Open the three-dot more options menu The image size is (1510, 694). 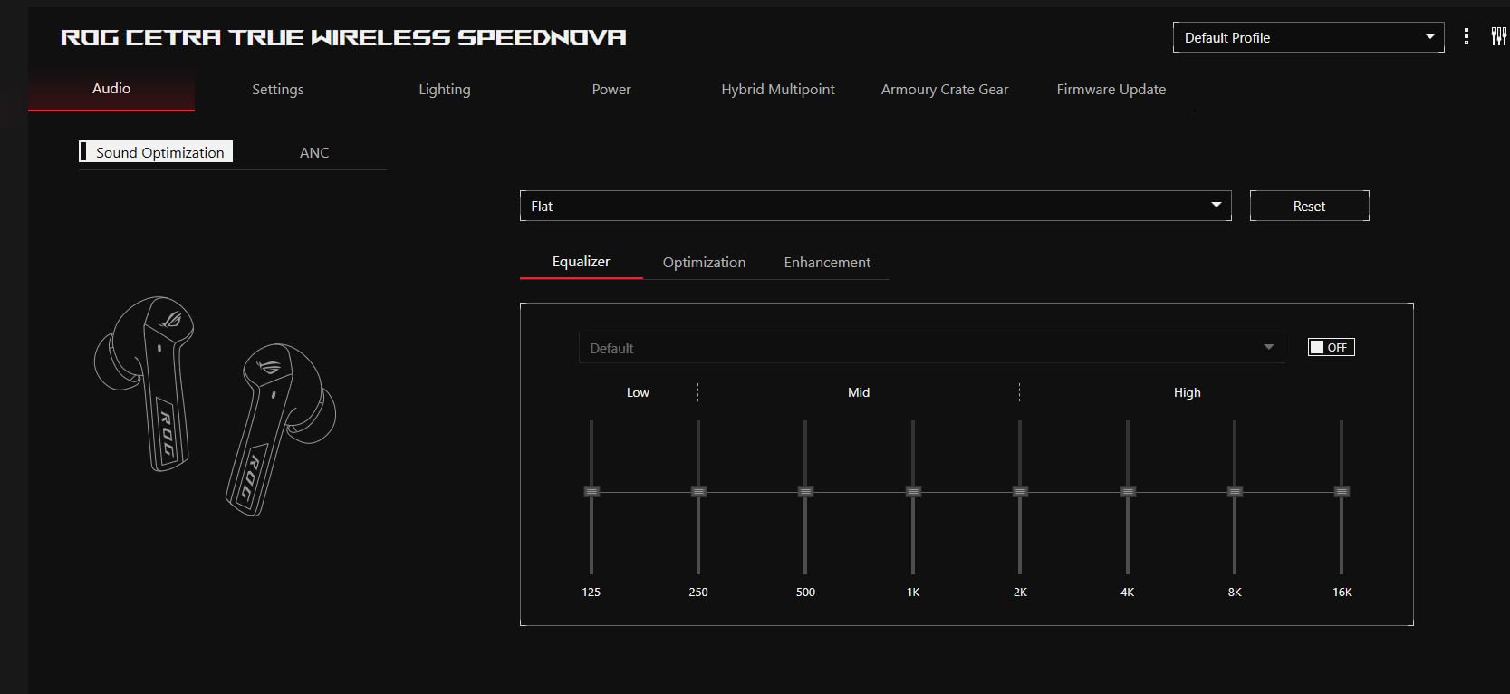pos(1467,37)
